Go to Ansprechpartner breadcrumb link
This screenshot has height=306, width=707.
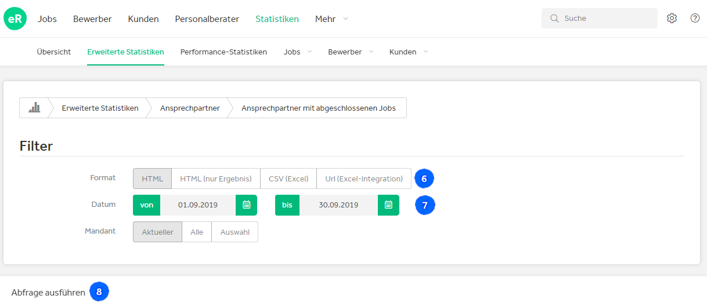click(x=190, y=108)
